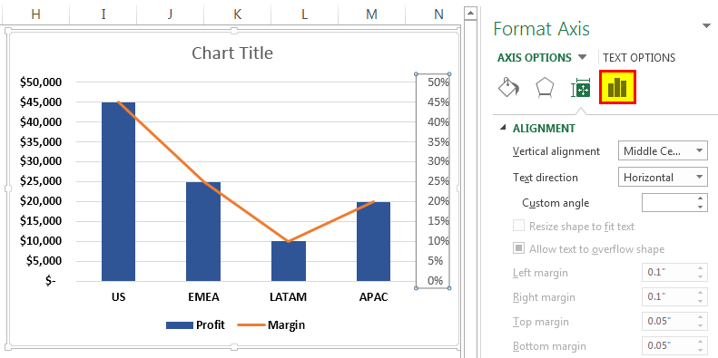Toggle Allow text to overflow shape checkbox
The width and height of the screenshot is (718, 358).
[x=518, y=248]
